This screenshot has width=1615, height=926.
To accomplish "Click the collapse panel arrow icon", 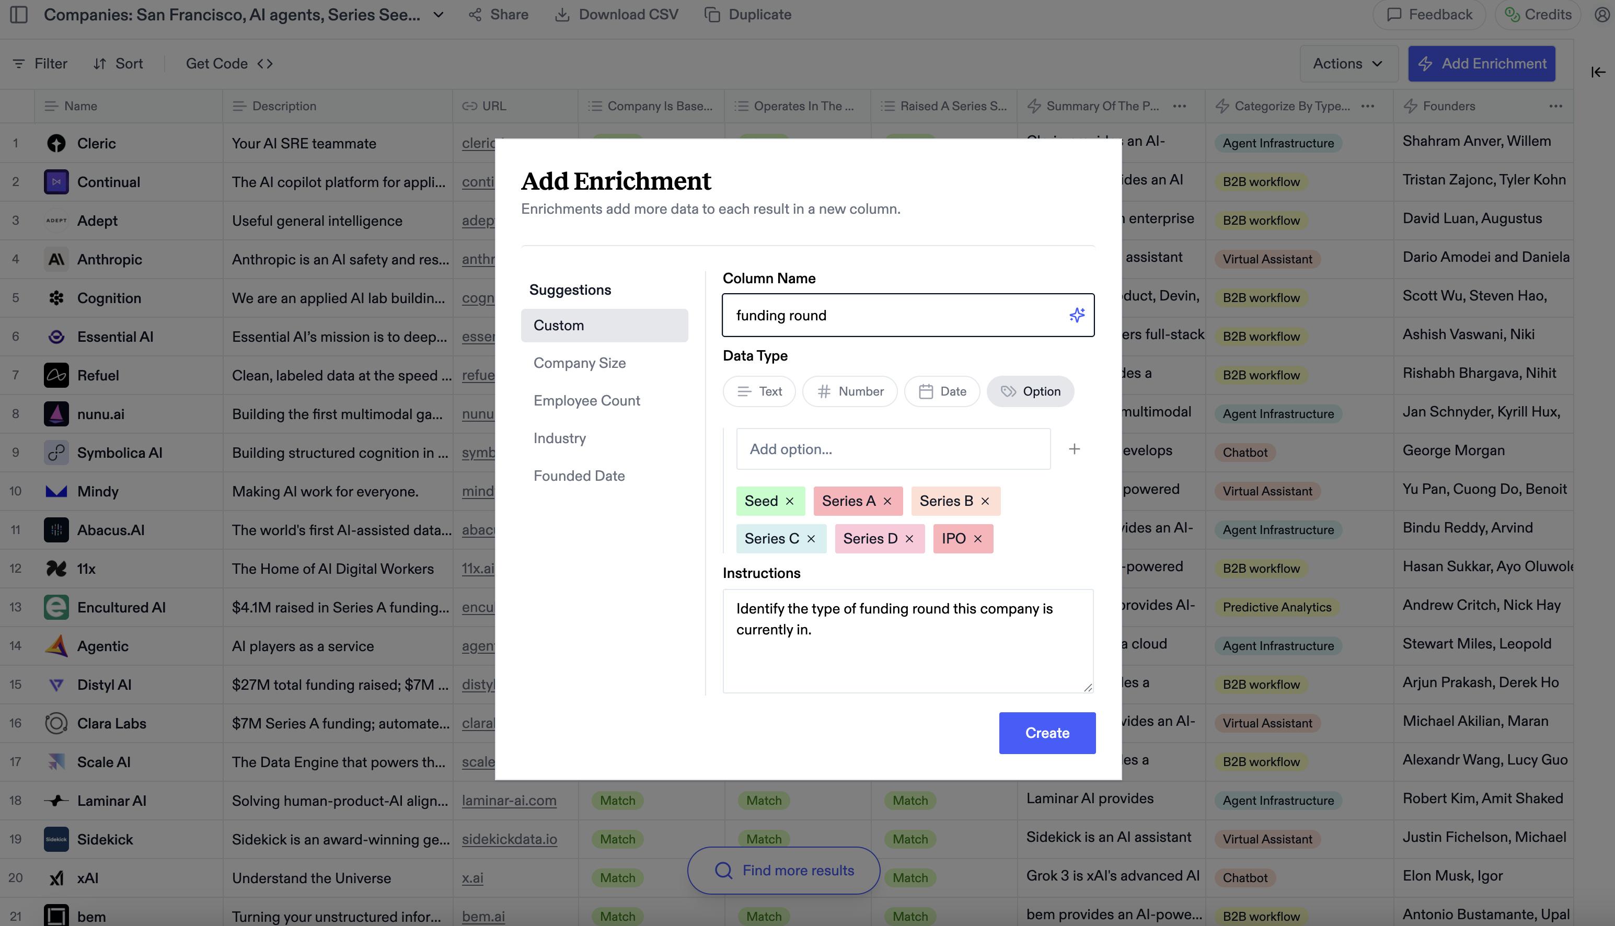I will tap(1598, 72).
